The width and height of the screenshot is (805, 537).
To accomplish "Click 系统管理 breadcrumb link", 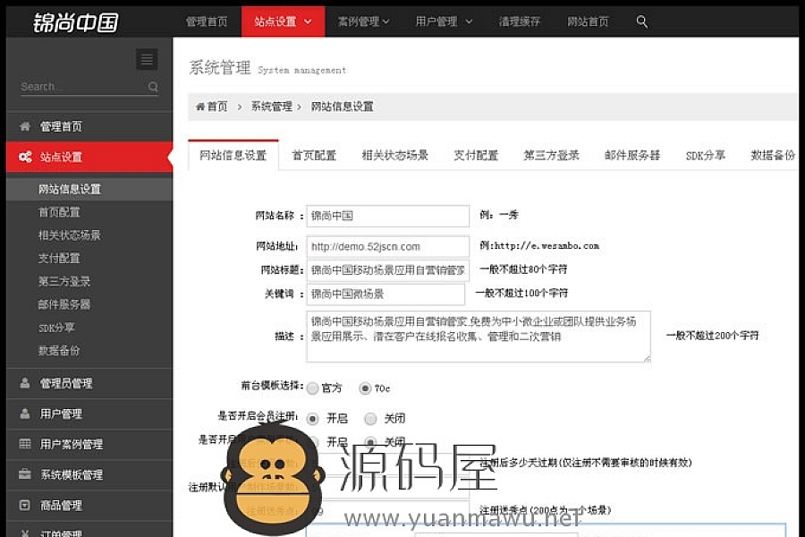I will pos(272,107).
